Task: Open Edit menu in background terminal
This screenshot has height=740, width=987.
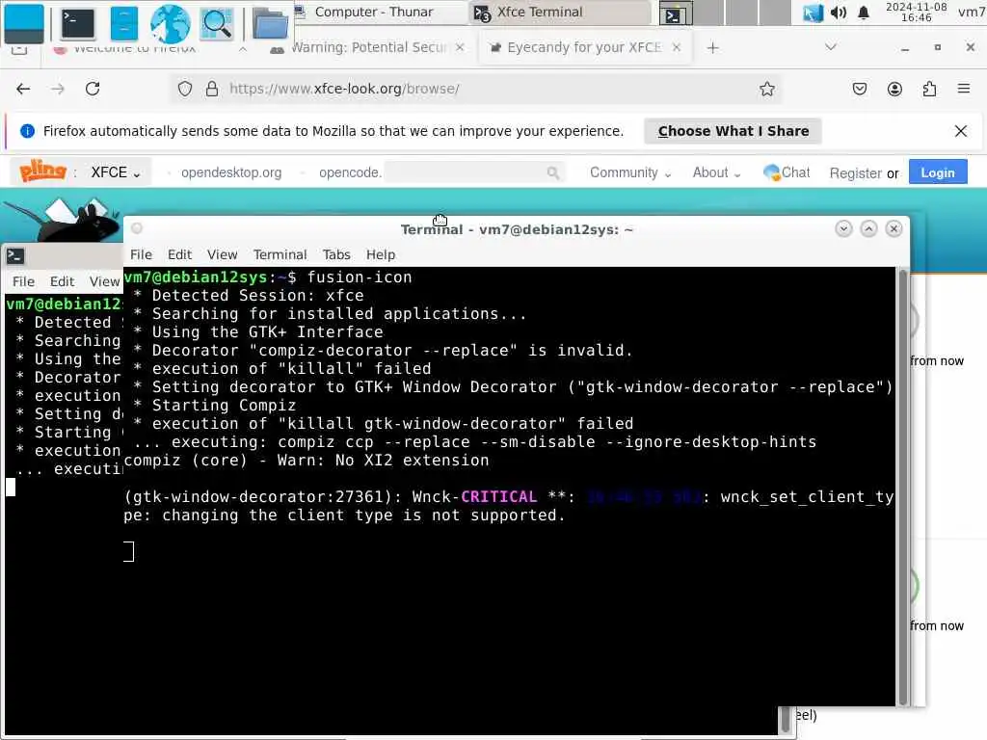Action: (x=63, y=282)
